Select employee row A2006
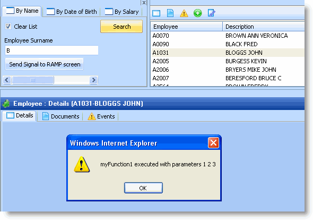The height and width of the screenshot is (220, 313). point(228,70)
